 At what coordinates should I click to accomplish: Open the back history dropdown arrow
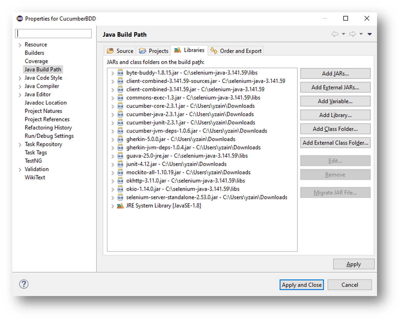(x=343, y=34)
